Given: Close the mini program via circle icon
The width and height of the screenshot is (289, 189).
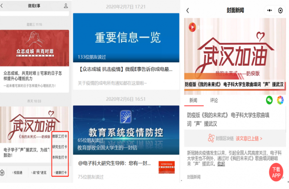Looking at the screenshot, I should pyautogui.click(x=280, y=11).
